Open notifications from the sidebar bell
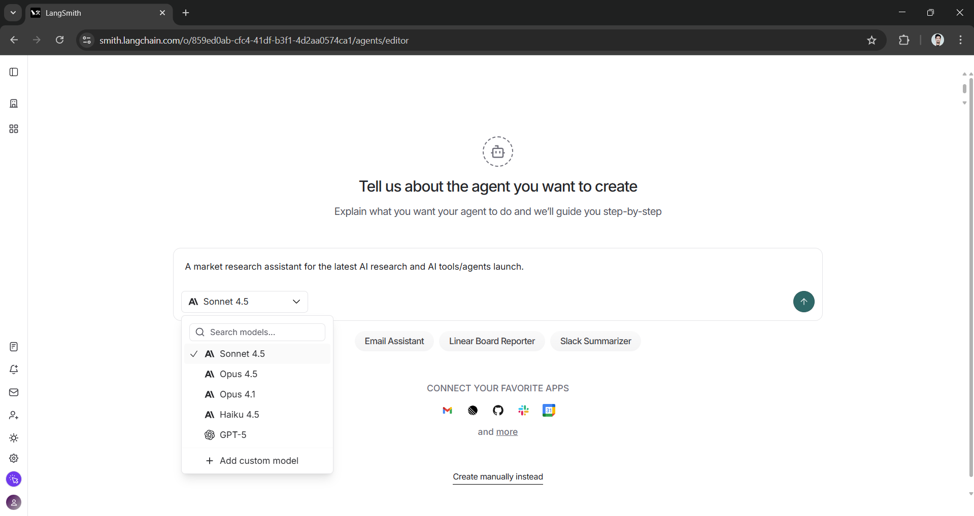This screenshot has height=516, width=974. tap(14, 370)
